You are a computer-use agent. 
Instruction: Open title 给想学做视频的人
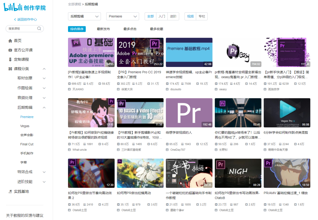[179, 133]
